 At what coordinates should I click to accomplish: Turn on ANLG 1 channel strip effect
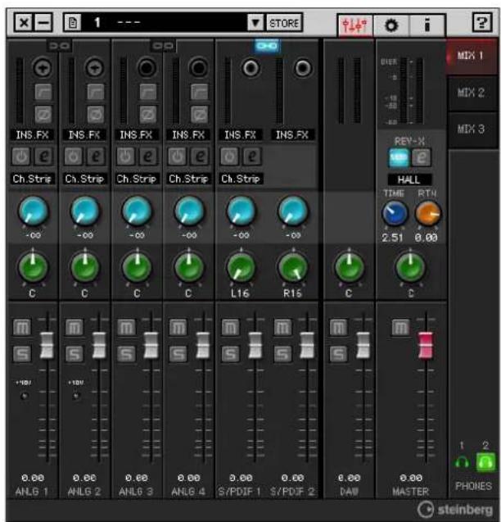coord(21,157)
